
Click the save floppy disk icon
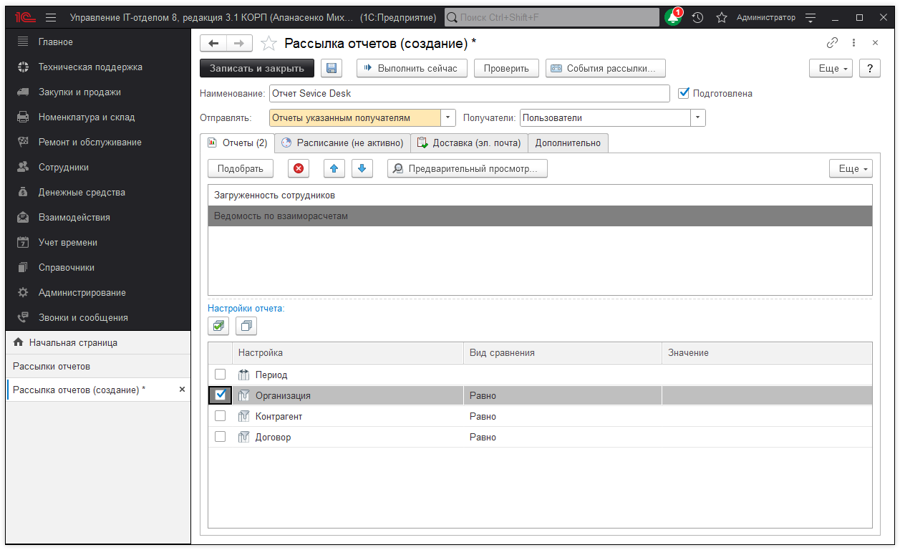pos(332,68)
